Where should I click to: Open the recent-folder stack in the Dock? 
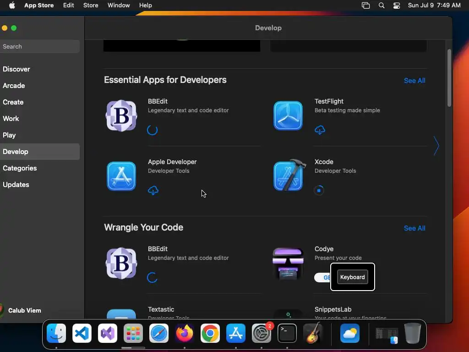coord(387,334)
